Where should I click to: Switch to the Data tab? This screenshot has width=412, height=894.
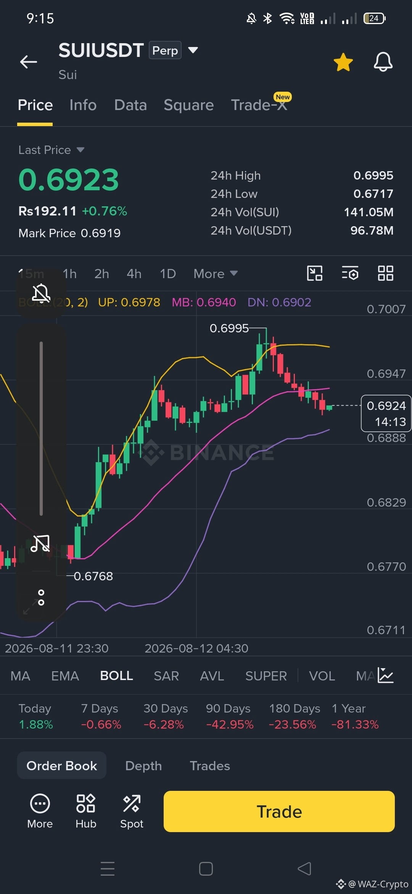pyautogui.click(x=130, y=105)
